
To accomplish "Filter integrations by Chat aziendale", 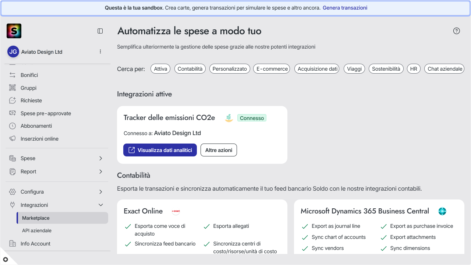I will 445,69.
